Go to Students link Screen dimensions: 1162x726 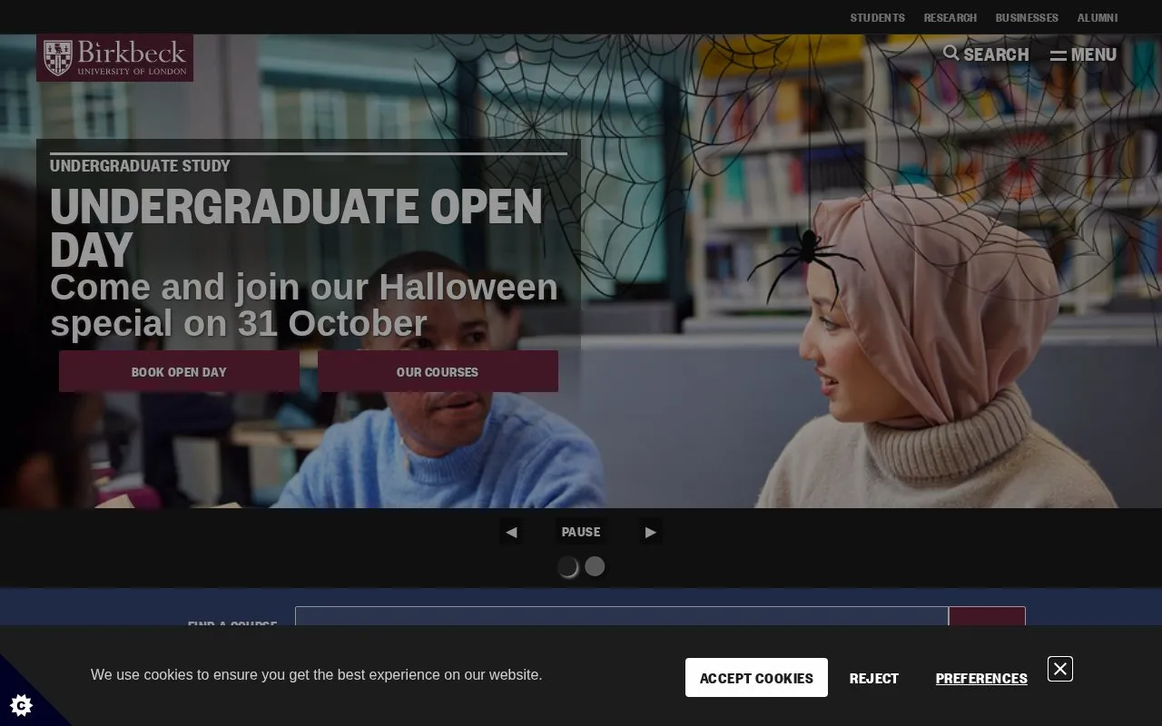pos(877,17)
